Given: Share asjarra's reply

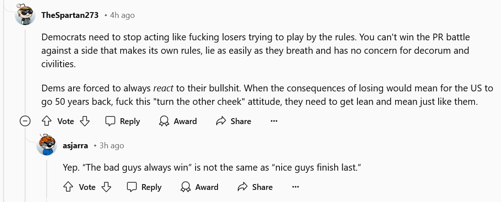Looking at the screenshot, I should coord(255,187).
